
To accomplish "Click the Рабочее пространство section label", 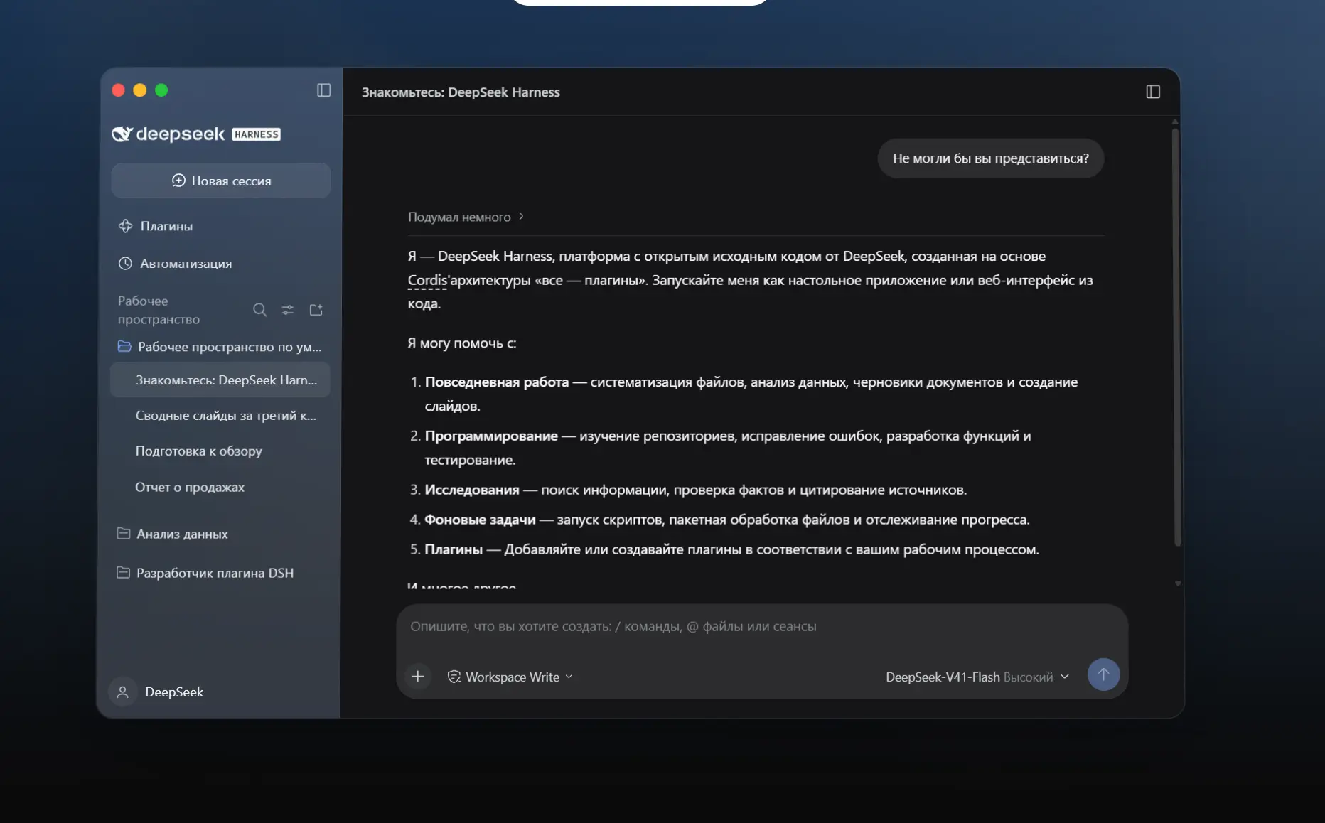I will [159, 310].
